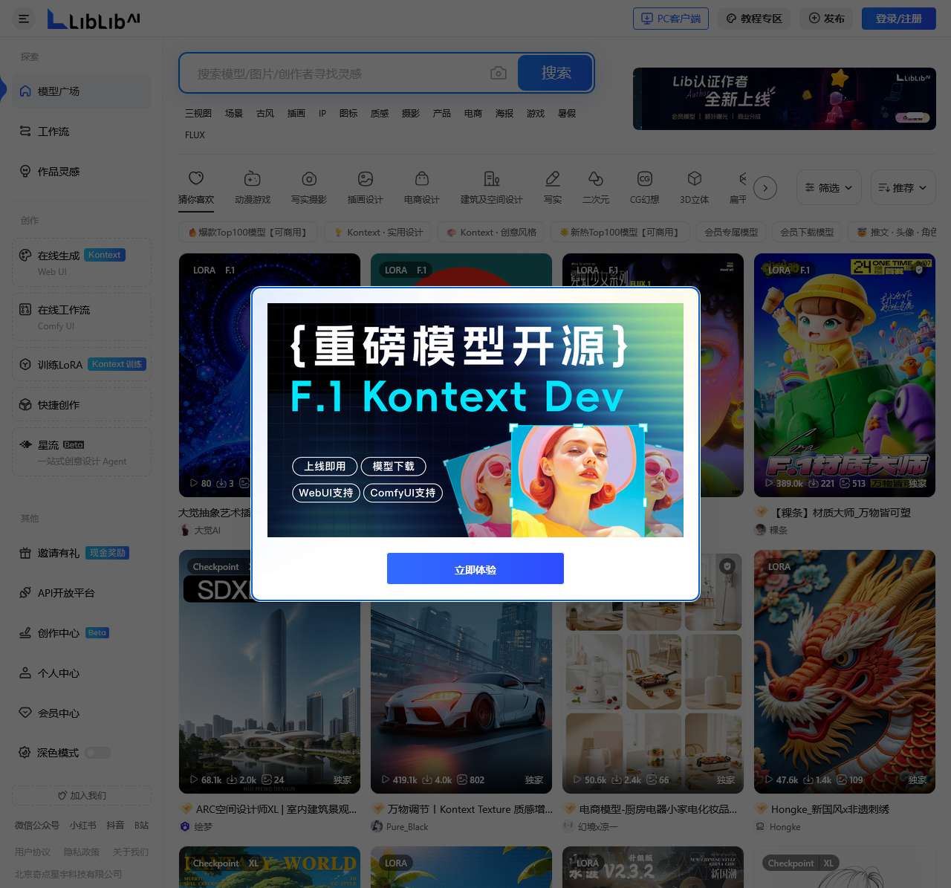Select the 插画设计 category icon

coord(366,187)
